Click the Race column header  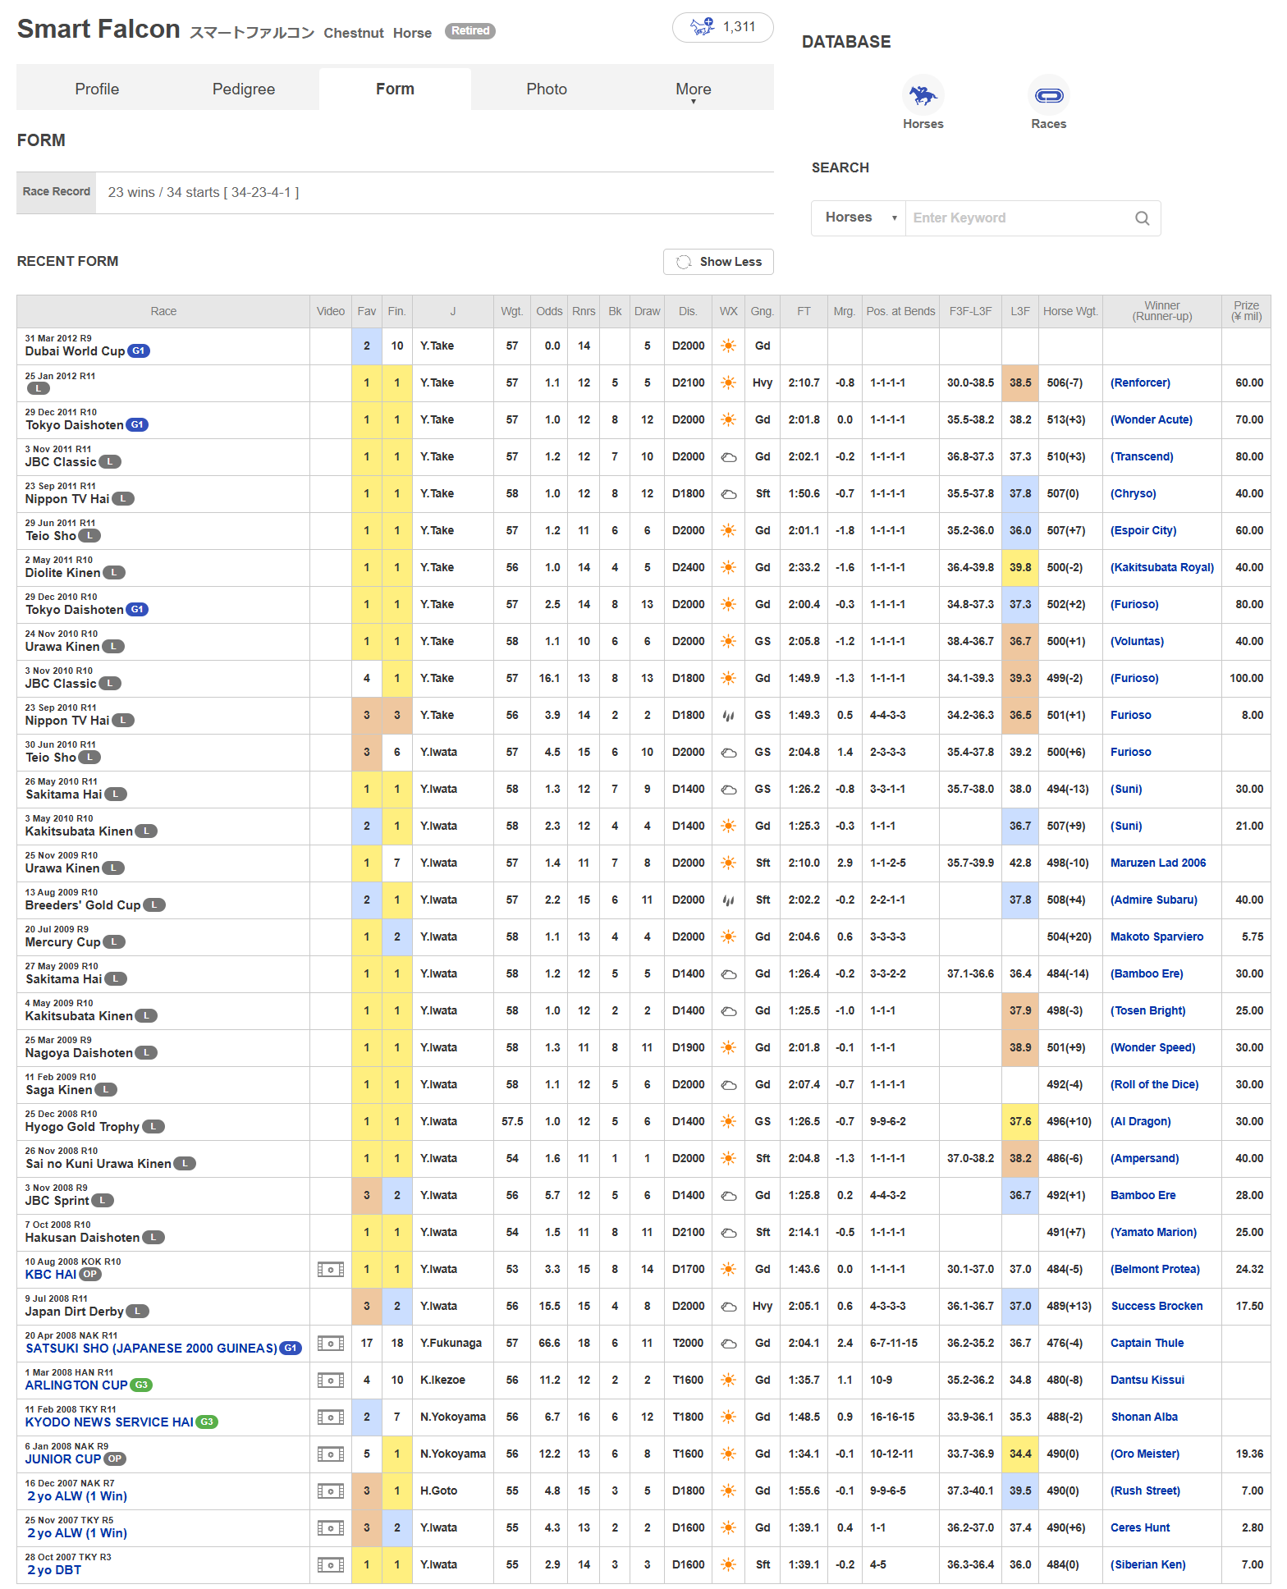click(x=163, y=312)
